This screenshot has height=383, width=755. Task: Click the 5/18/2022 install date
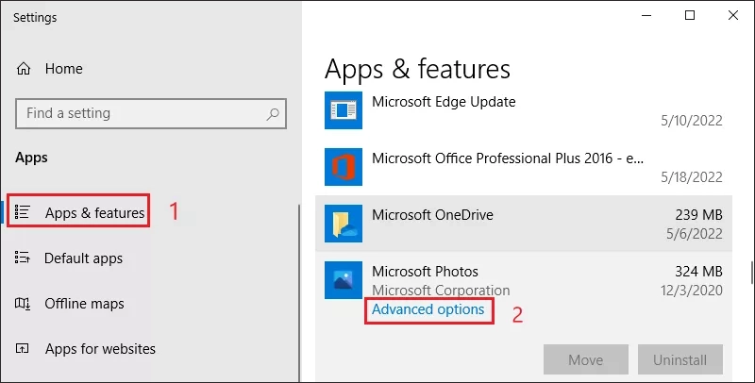click(x=692, y=177)
